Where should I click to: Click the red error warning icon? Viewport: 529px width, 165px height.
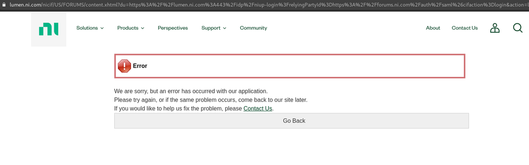click(x=124, y=66)
